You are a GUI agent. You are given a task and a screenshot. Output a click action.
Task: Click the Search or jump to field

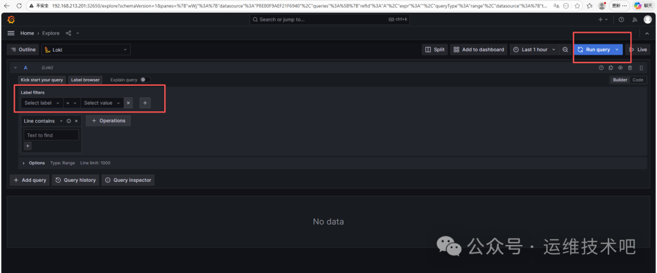pos(331,19)
